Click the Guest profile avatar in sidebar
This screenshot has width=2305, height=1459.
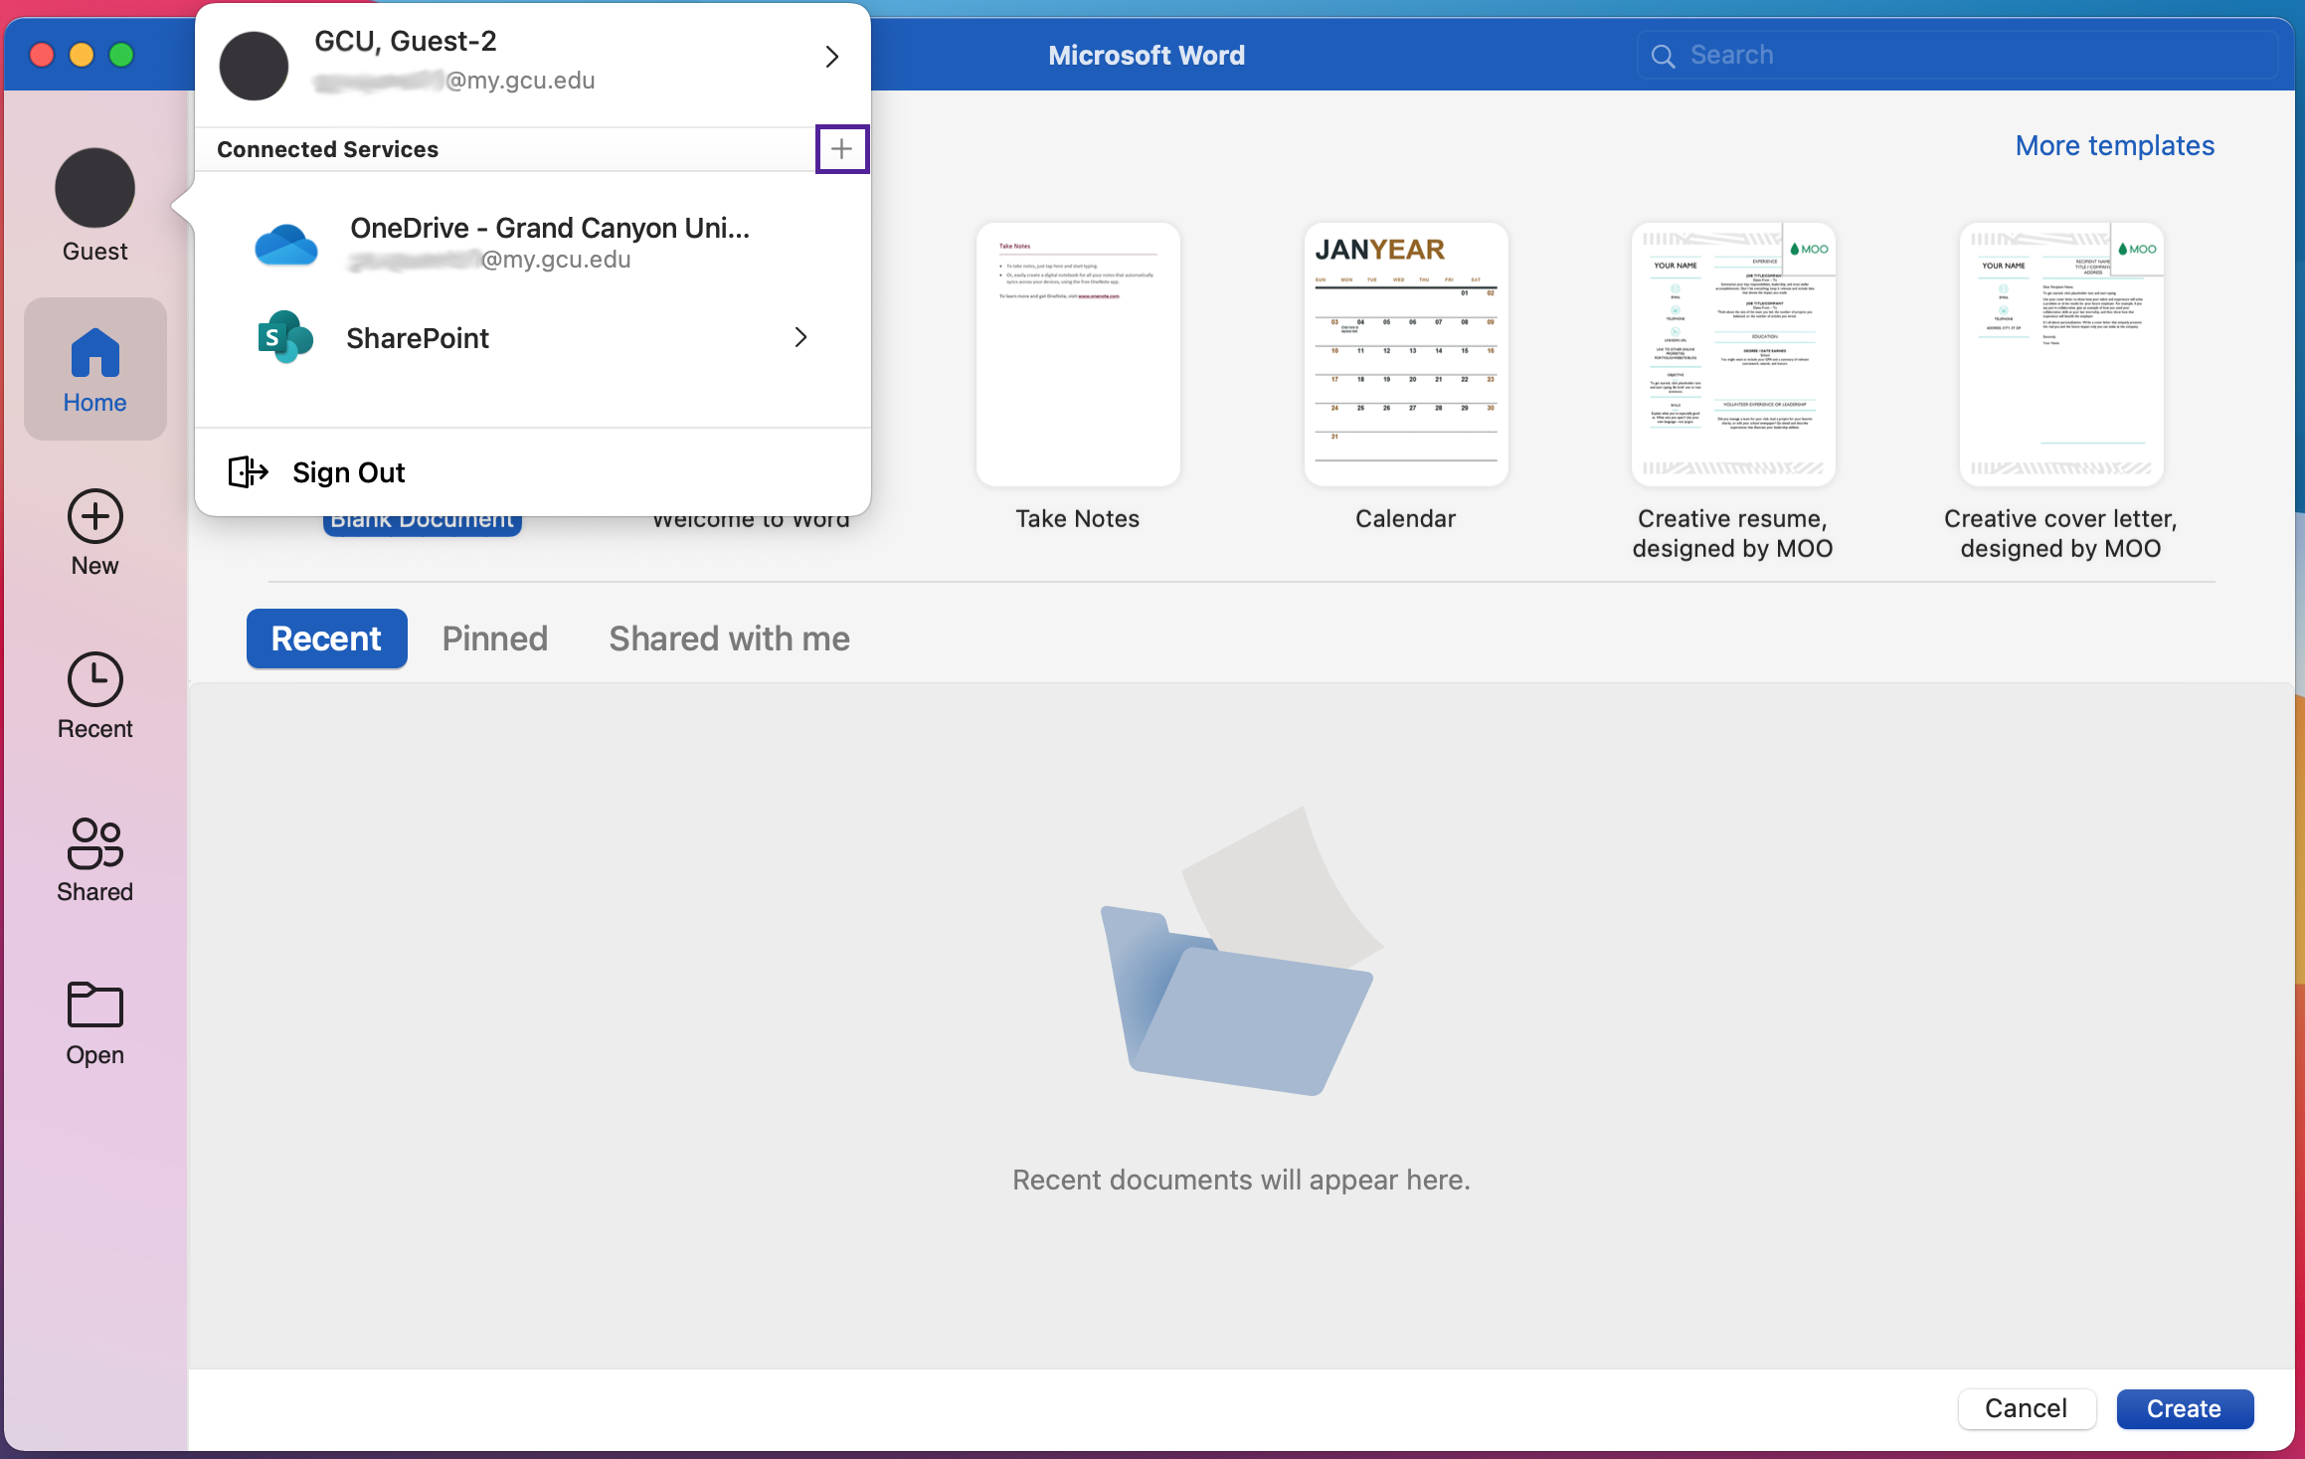[94, 189]
